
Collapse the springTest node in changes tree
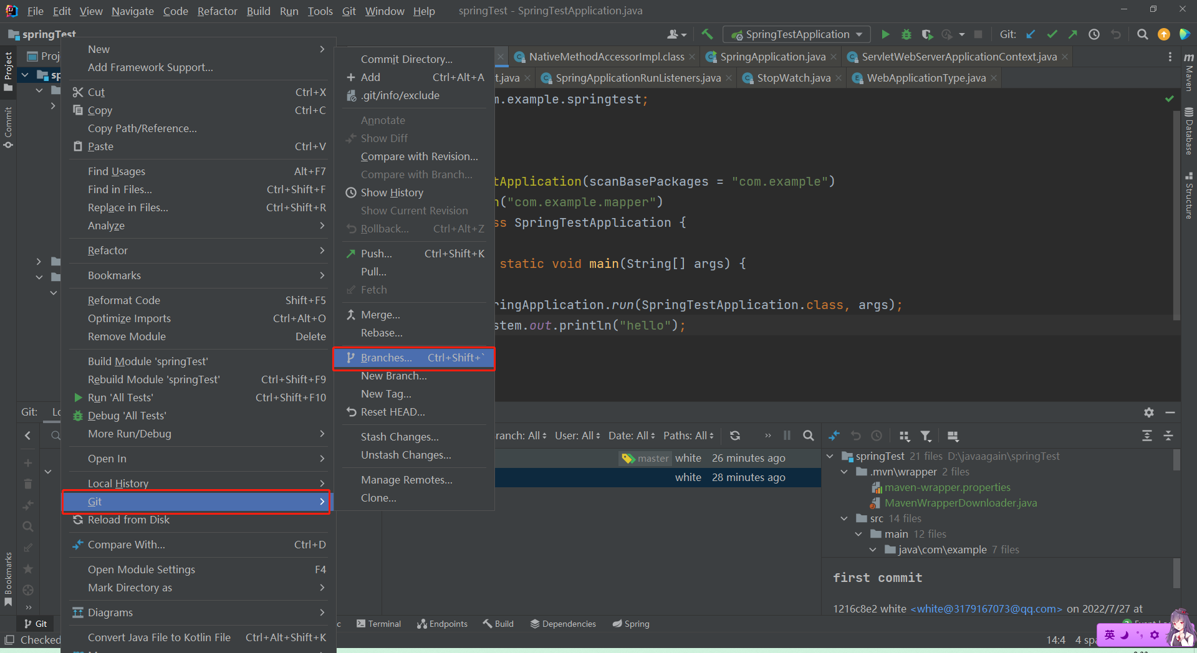coord(830,456)
